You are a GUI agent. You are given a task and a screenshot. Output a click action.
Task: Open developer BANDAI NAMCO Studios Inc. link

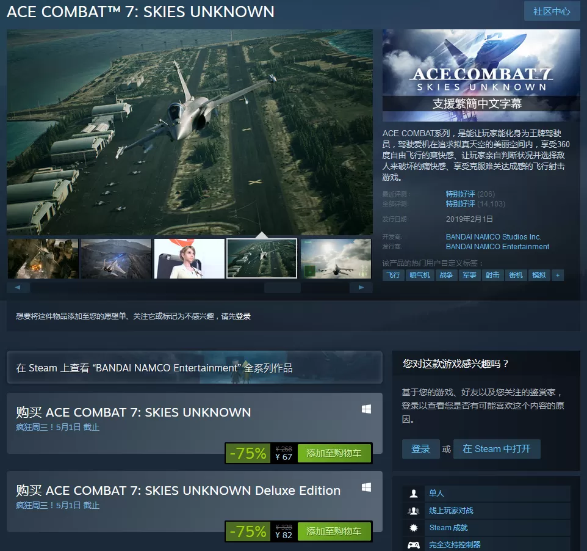click(493, 237)
